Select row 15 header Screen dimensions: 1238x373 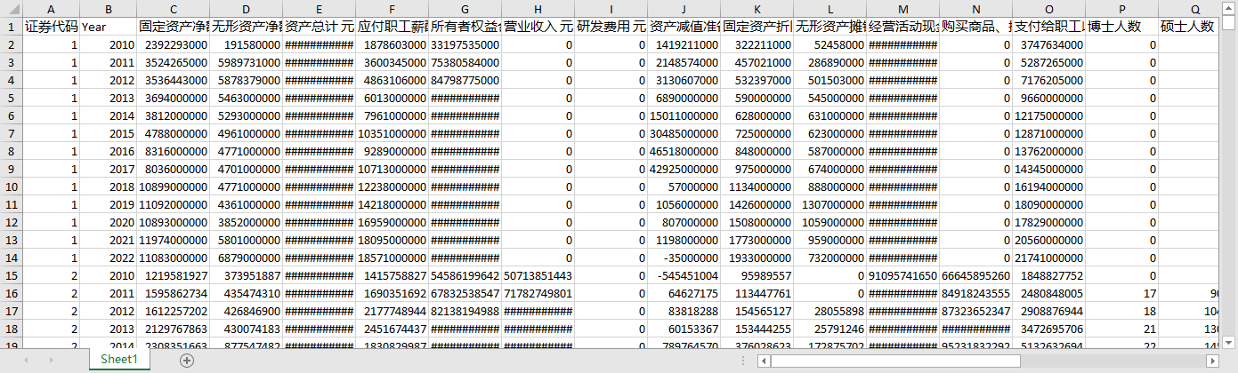[11, 275]
